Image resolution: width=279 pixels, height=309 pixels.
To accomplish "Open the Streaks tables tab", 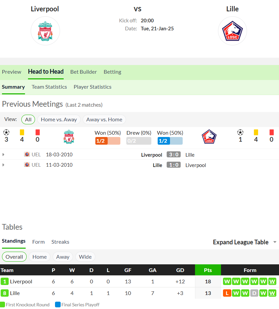I will [x=60, y=242].
